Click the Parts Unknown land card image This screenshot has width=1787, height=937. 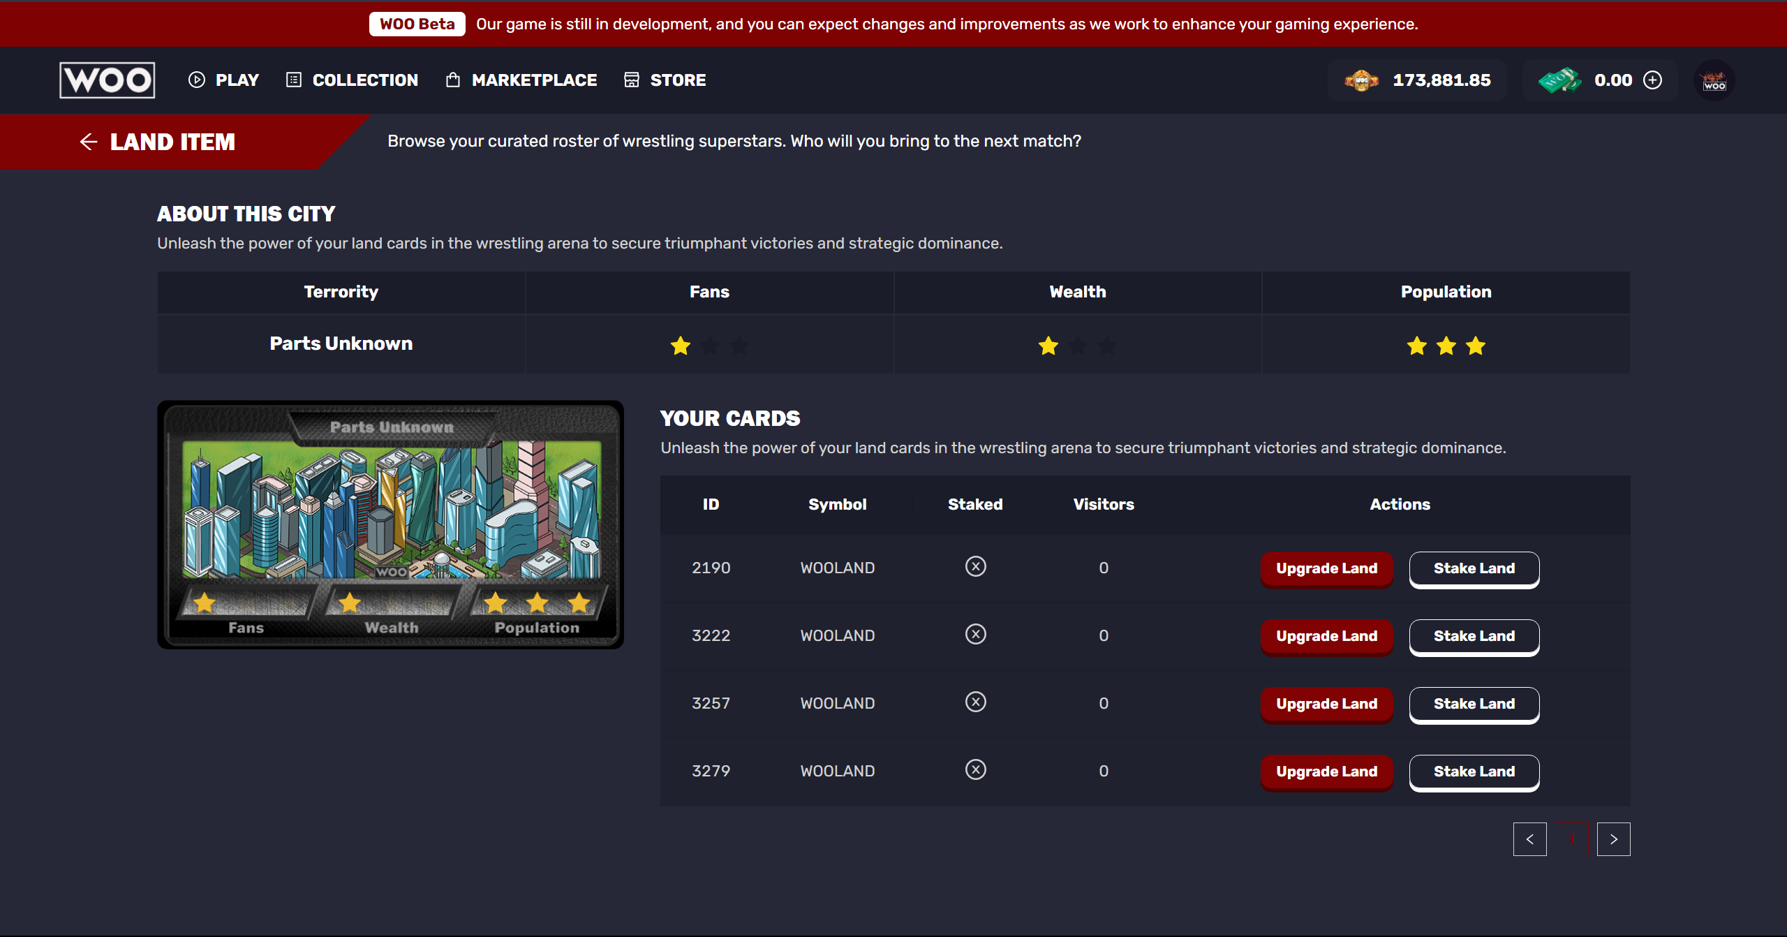pos(391,524)
